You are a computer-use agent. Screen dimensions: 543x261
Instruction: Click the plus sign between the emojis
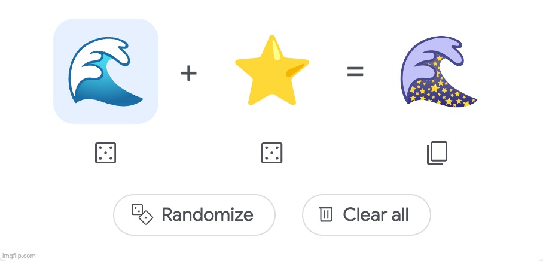(x=189, y=74)
